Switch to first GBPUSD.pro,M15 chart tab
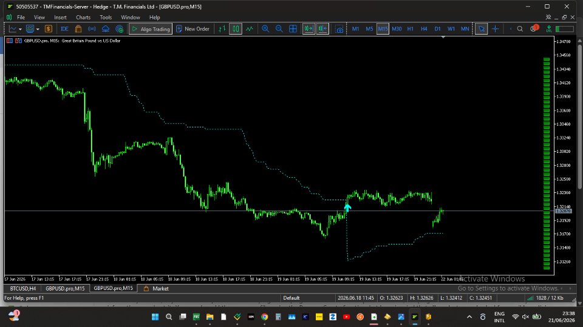This screenshot has width=583, height=327. point(65,288)
